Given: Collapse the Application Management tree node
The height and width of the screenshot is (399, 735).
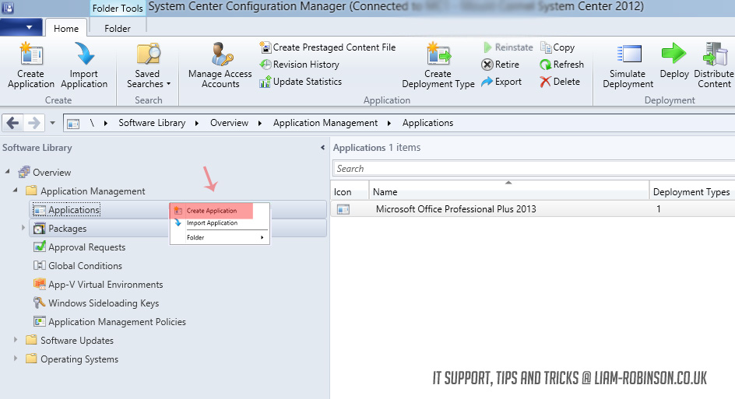Looking at the screenshot, I should (16, 190).
